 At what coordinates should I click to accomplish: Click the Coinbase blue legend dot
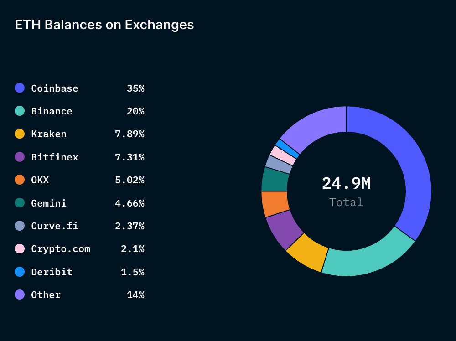pyautogui.click(x=19, y=88)
